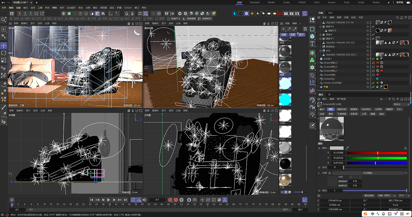The width and height of the screenshot is (412, 217).
Task: Click the 无层 filter button in materials
Action: pos(292,34)
